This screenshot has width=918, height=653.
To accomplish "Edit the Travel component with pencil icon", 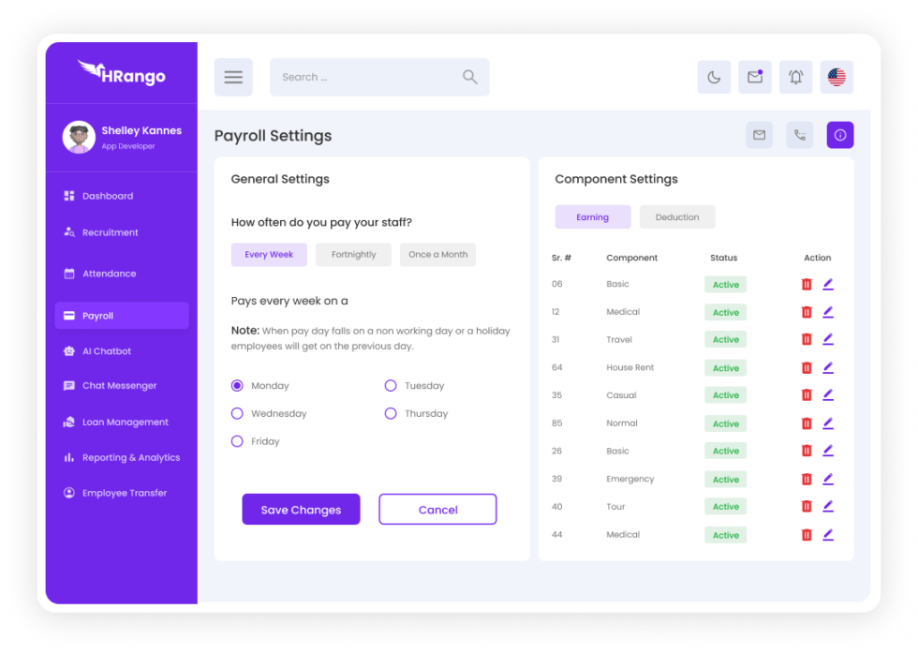I will point(828,340).
